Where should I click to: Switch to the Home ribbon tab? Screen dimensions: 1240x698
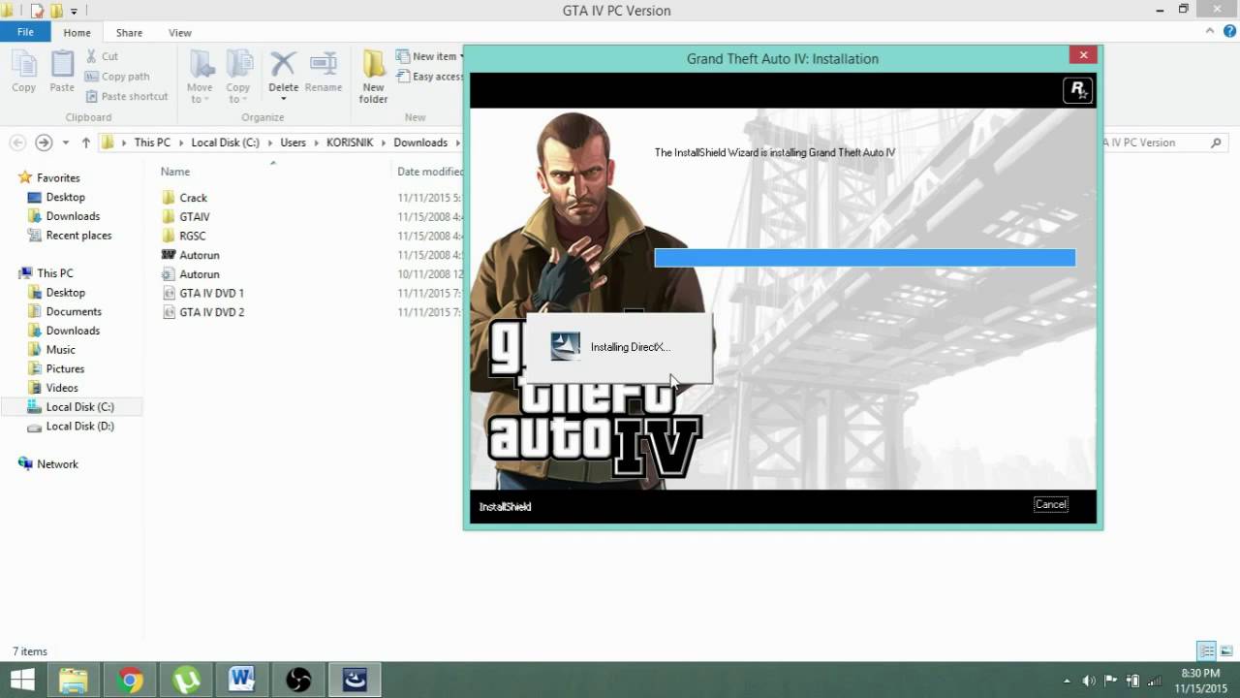(77, 32)
